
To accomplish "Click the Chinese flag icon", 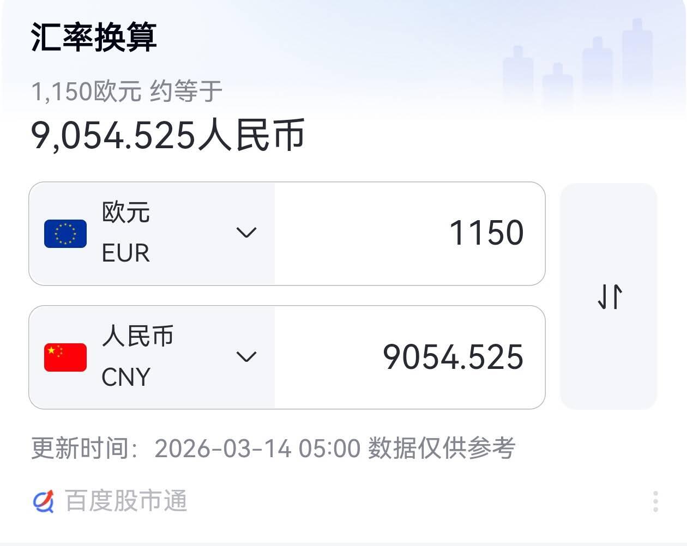I will click(x=65, y=357).
